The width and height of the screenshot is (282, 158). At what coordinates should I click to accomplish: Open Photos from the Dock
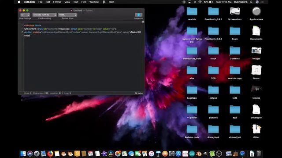[x=118, y=154]
